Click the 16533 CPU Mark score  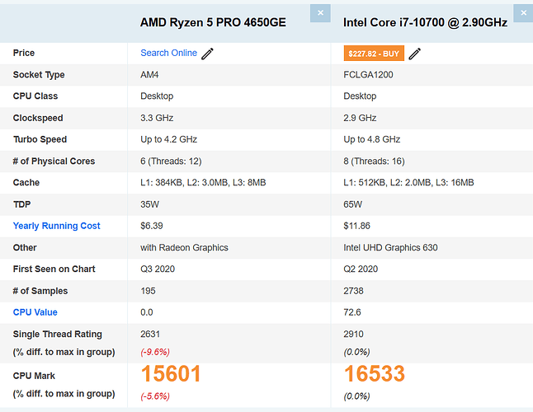point(374,374)
